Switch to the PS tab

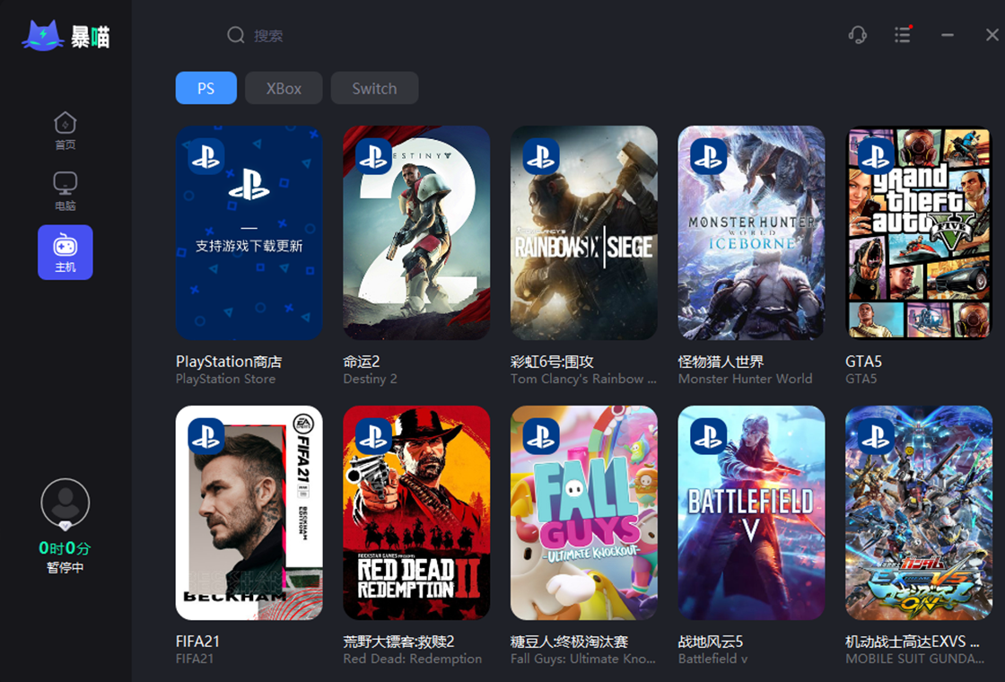click(x=205, y=88)
